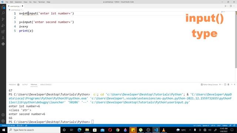The height and width of the screenshot is (133, 237).
Task: Click the Python extension icon in activity bar
Action: 3,44
